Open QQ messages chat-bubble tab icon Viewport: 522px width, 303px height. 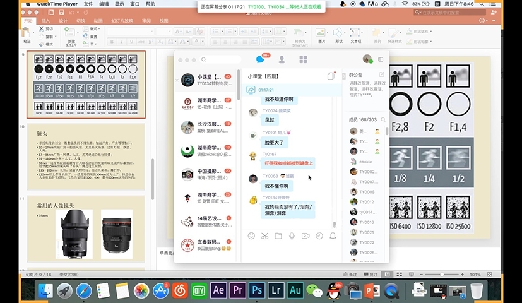pos(260,59)
